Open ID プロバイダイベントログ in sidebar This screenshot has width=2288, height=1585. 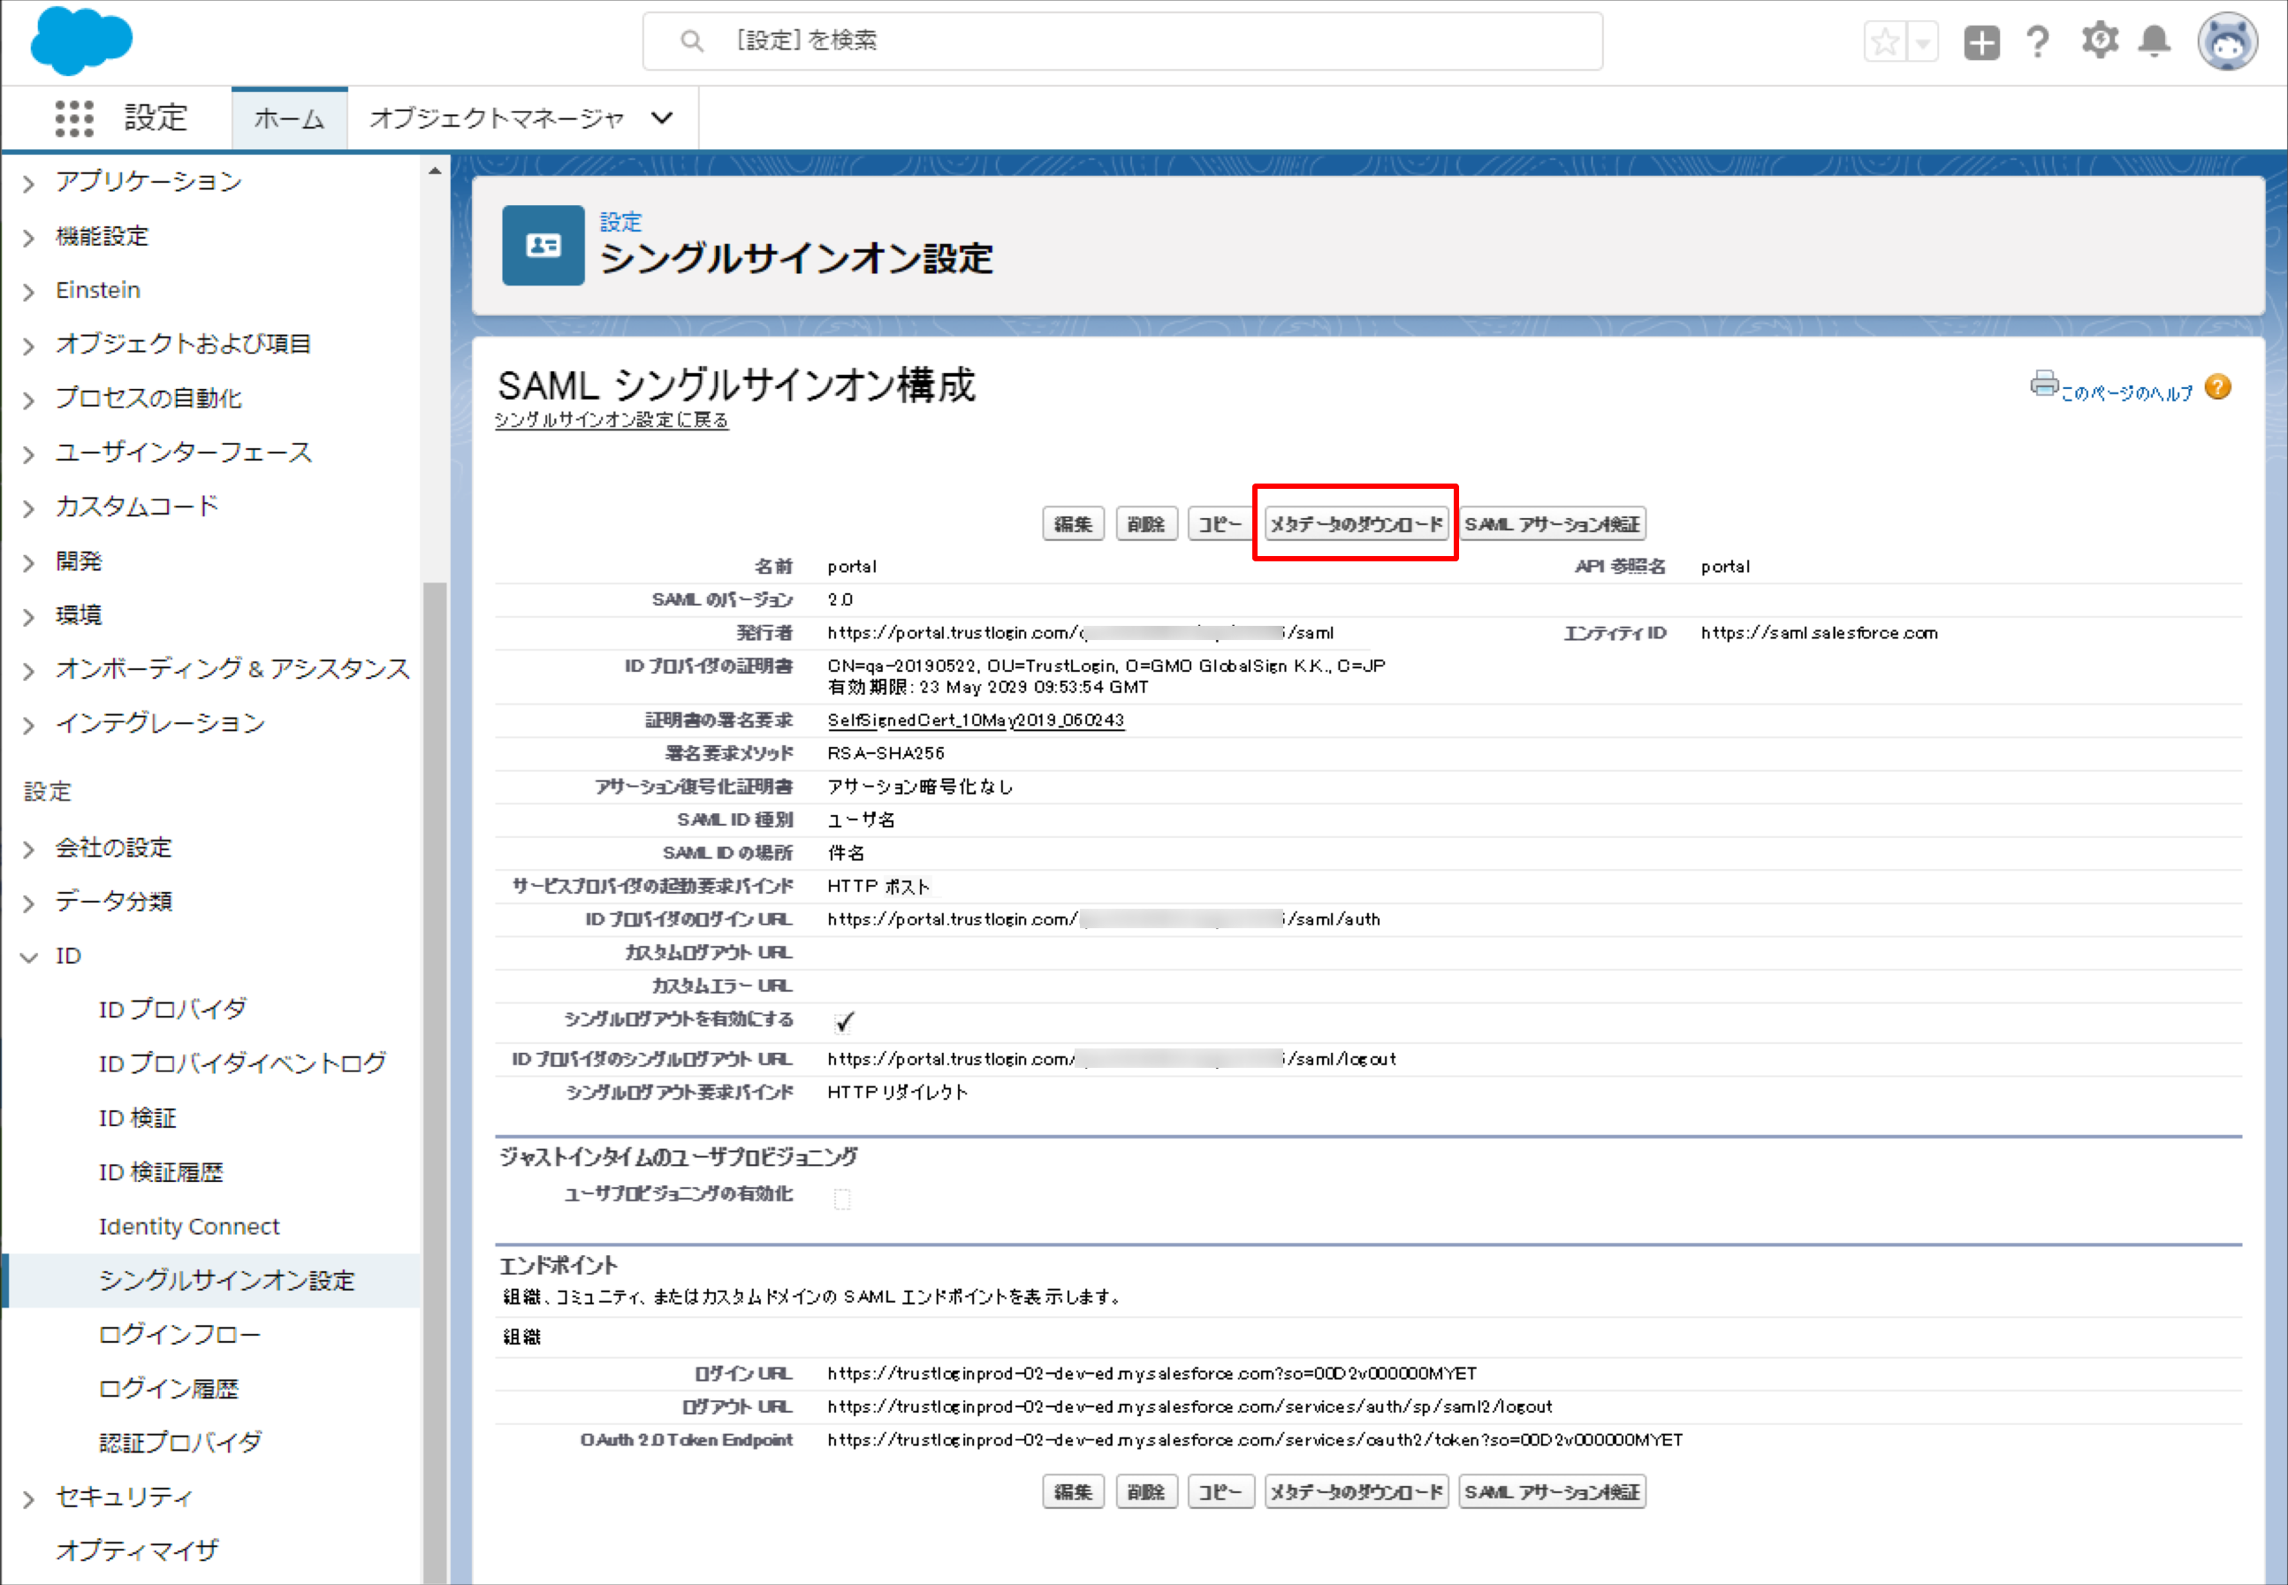point(242,1063)
